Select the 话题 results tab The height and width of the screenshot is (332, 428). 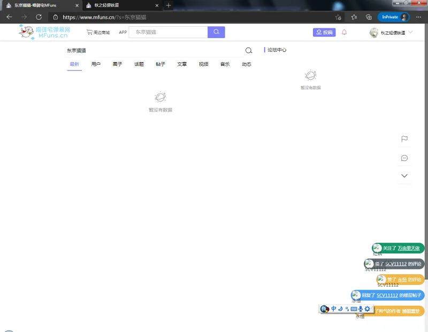pyautogui.click(x=139, y=64)
